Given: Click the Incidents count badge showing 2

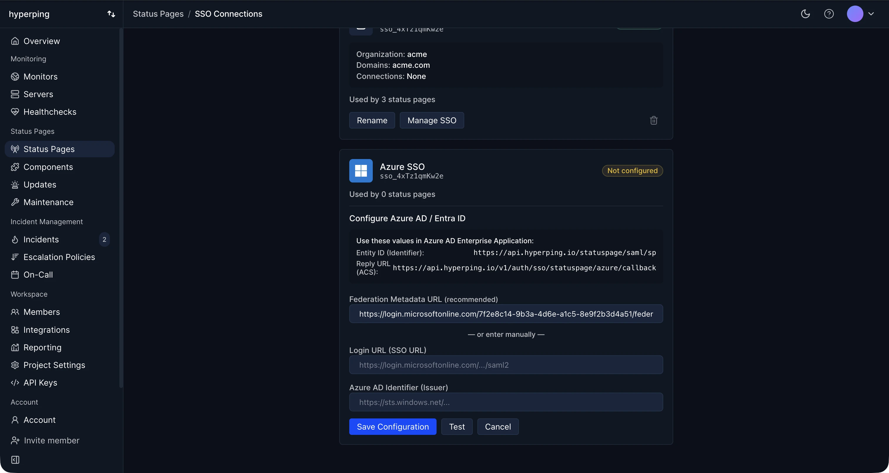Looking at the screenshot, I should 104,239.
